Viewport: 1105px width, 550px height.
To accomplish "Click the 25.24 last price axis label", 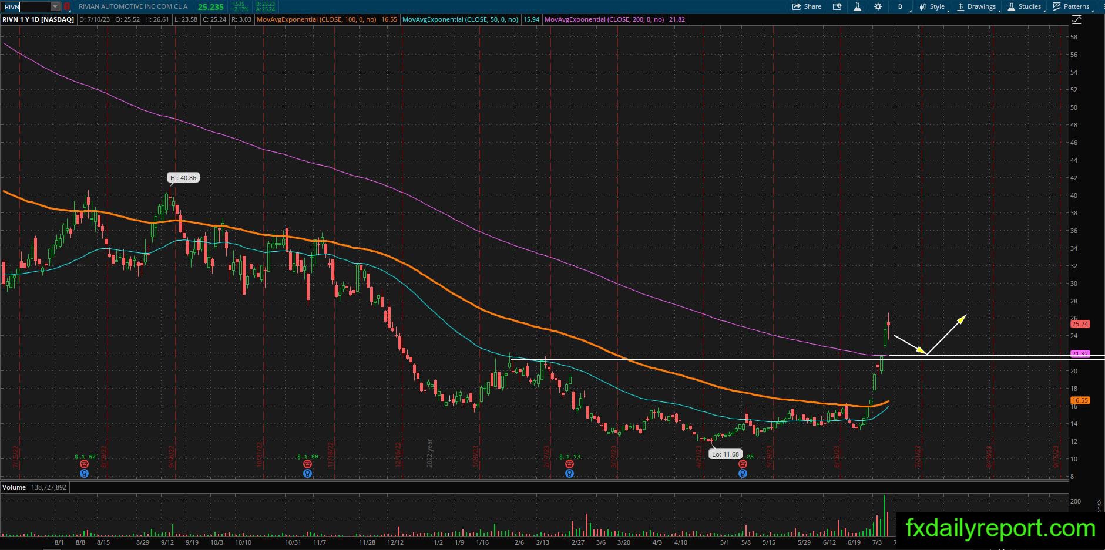I will click(x=1080, y=324).
